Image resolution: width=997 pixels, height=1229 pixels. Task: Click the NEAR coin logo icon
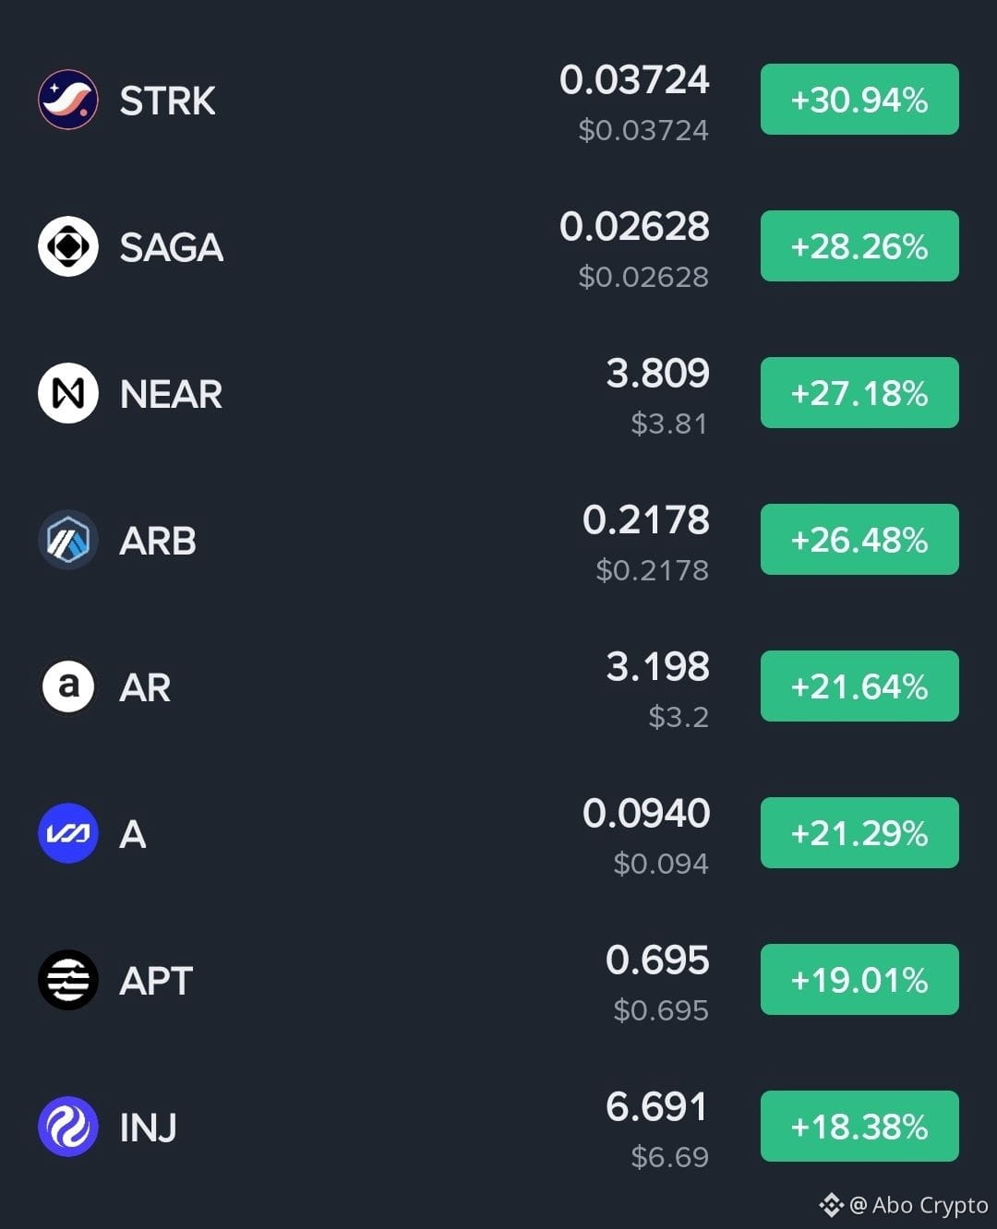tap(68, 393)
